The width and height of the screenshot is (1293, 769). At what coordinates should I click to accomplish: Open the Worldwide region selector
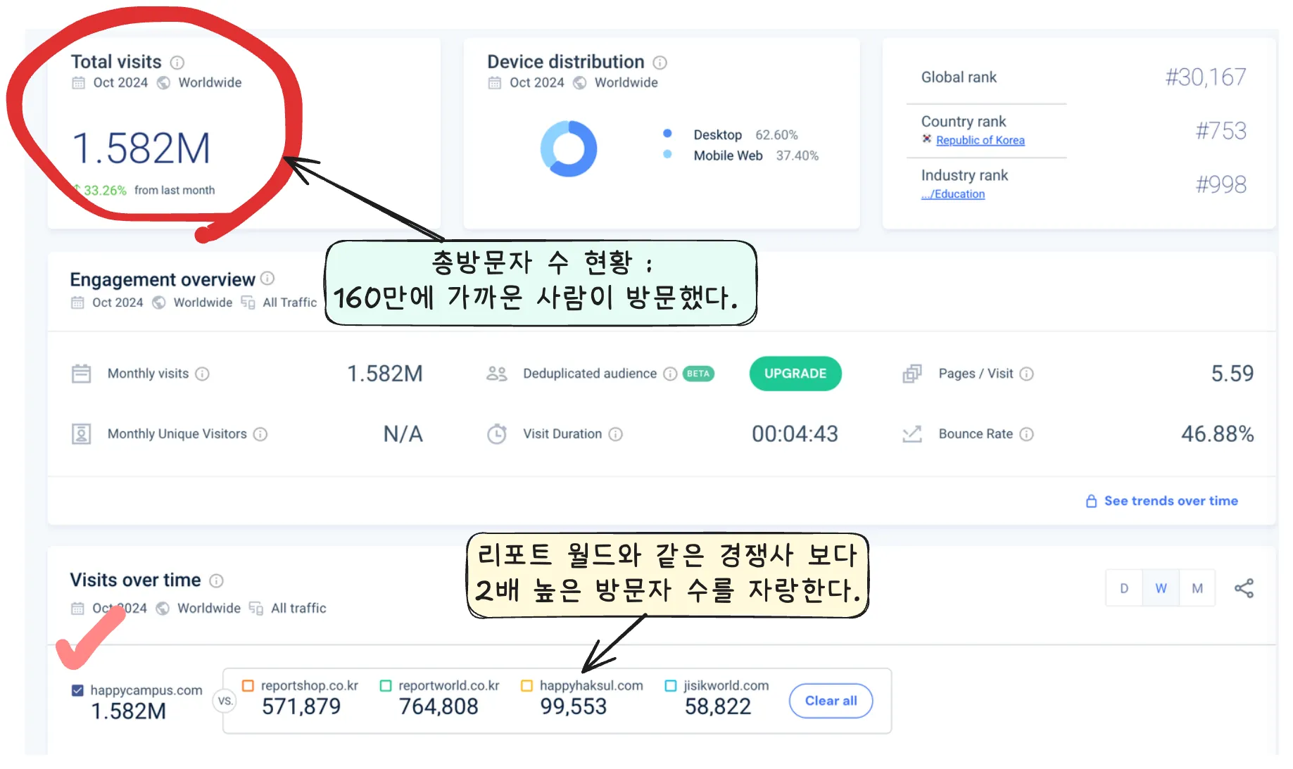point(201,303)
